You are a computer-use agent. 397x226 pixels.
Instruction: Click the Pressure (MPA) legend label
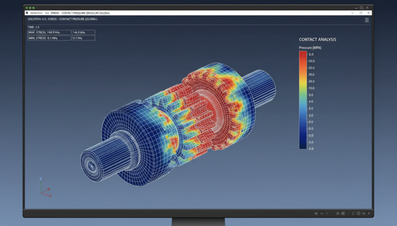tap(310, 48)
